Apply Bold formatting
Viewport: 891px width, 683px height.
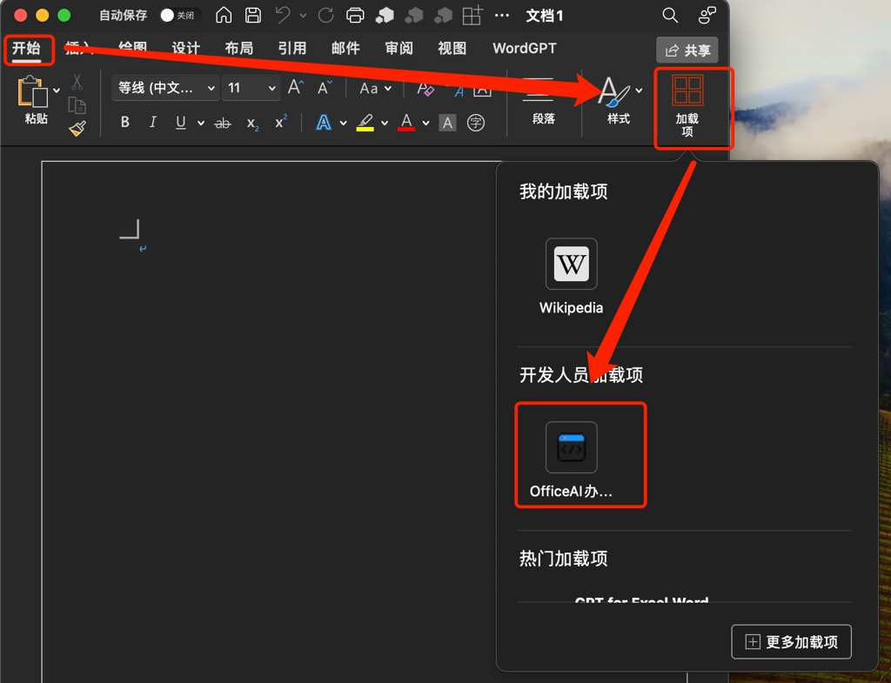pos(125,122)
